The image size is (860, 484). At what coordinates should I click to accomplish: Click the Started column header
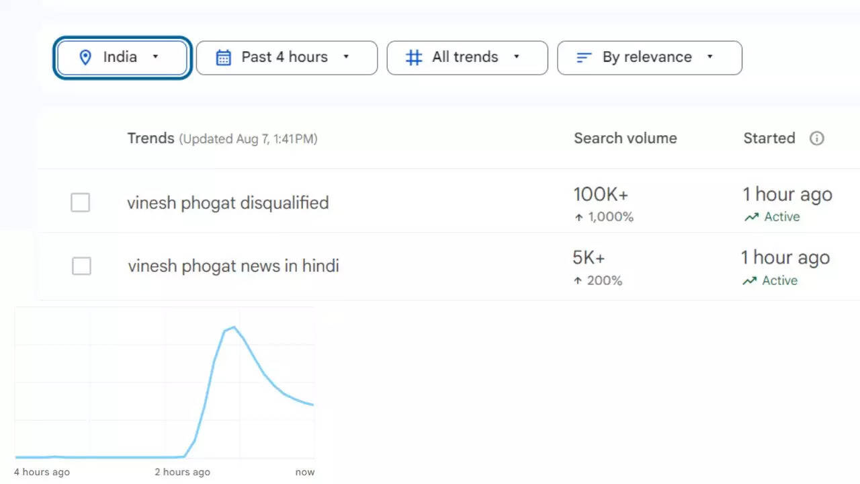[769, 138]
